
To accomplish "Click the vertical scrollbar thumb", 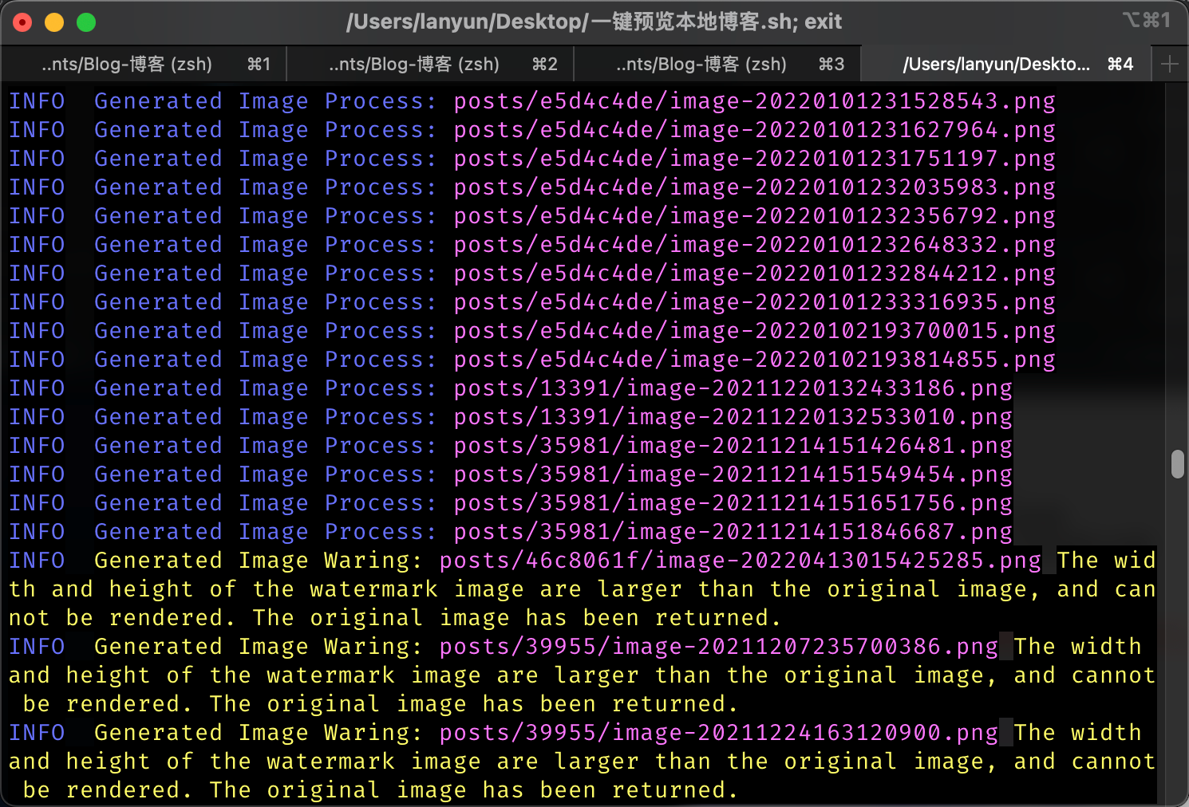I will 1178,464.
